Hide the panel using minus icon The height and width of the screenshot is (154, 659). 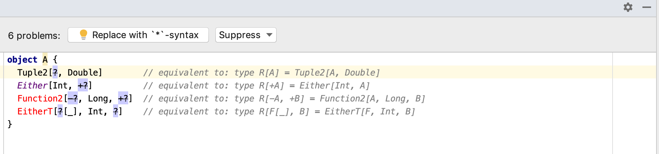(x=647, y=7)
